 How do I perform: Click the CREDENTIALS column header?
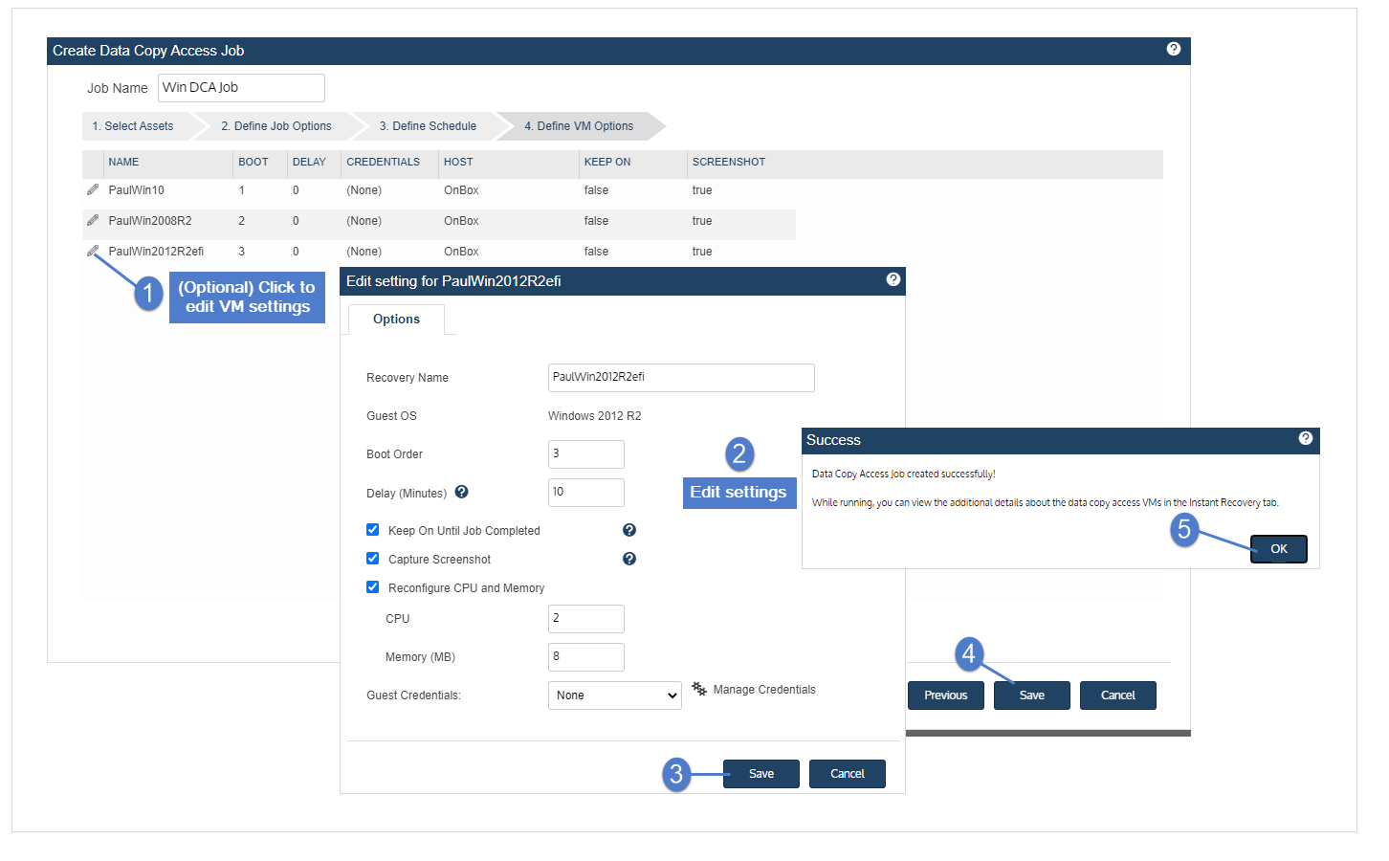pyautogui.click(x=384, y=163)
